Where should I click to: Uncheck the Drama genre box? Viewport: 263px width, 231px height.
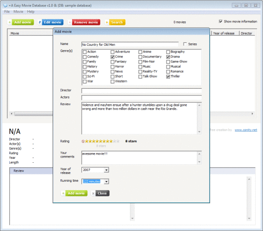168,57
